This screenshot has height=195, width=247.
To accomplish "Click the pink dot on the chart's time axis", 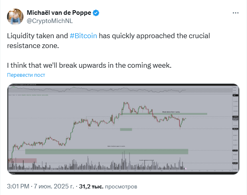I will (186, 169).
